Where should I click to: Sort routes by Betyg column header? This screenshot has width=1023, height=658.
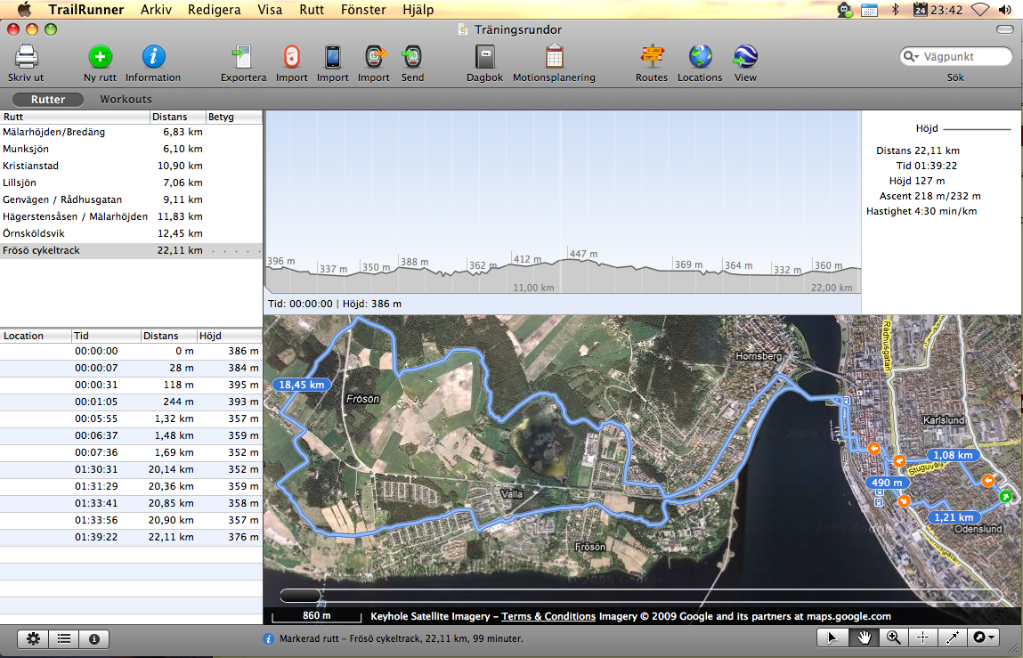233,117
